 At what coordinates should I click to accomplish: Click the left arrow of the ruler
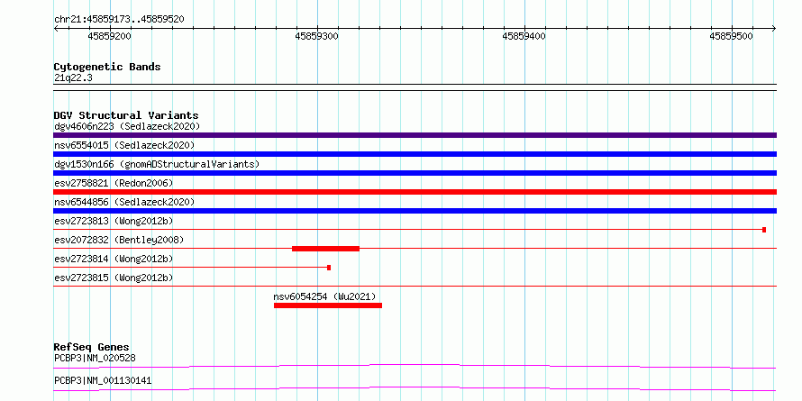(56, 28)
